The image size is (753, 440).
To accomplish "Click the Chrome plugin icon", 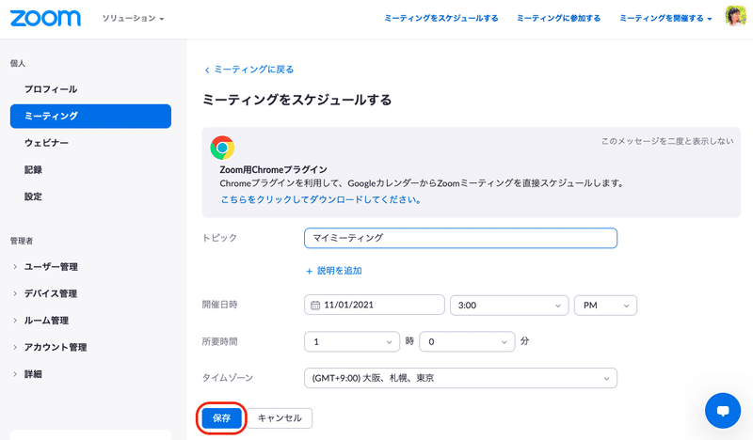I will (222, 148).
